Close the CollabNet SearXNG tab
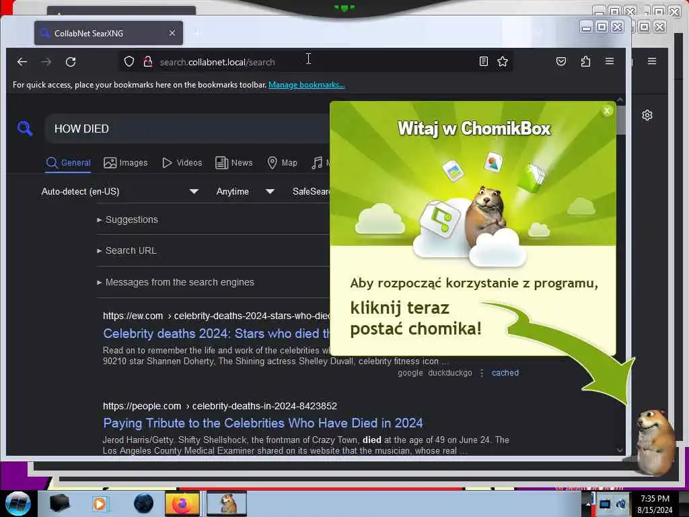 [x=172, y=34]
